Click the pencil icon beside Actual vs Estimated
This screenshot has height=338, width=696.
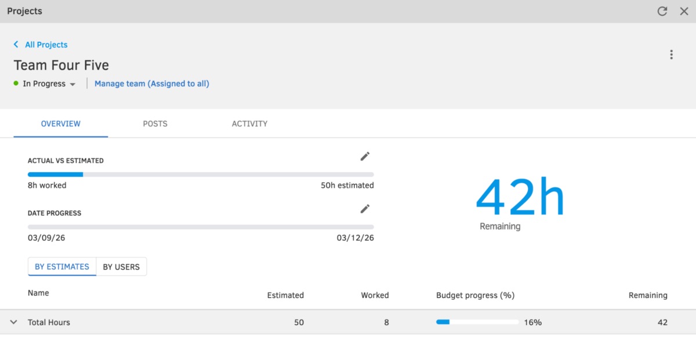point(365,156)
